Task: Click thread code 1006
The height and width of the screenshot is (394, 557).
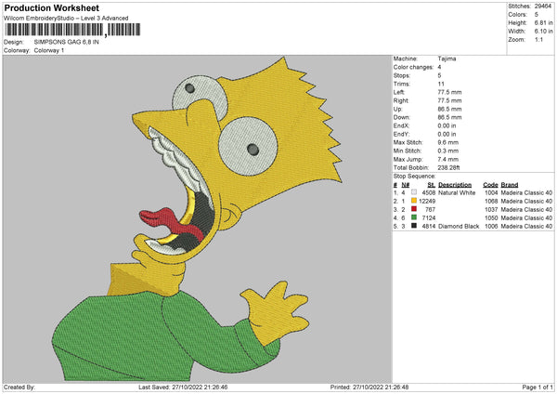Action: pos(491,226)
